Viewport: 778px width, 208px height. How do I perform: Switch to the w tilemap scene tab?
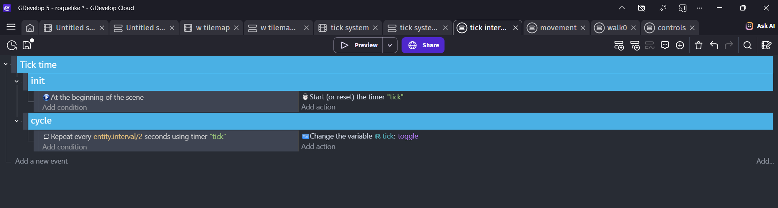coord(212,28)
